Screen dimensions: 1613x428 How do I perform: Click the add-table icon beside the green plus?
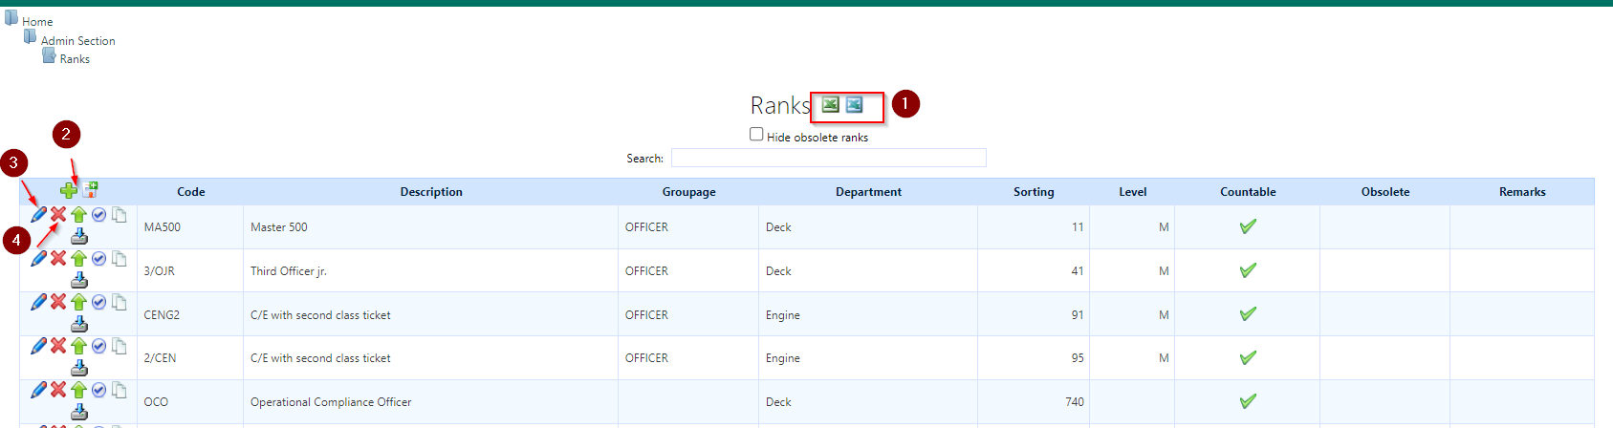click(x=91, y=189)
